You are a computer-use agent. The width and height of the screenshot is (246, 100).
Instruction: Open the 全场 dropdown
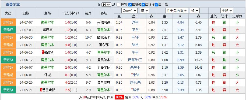pos(227,11)
